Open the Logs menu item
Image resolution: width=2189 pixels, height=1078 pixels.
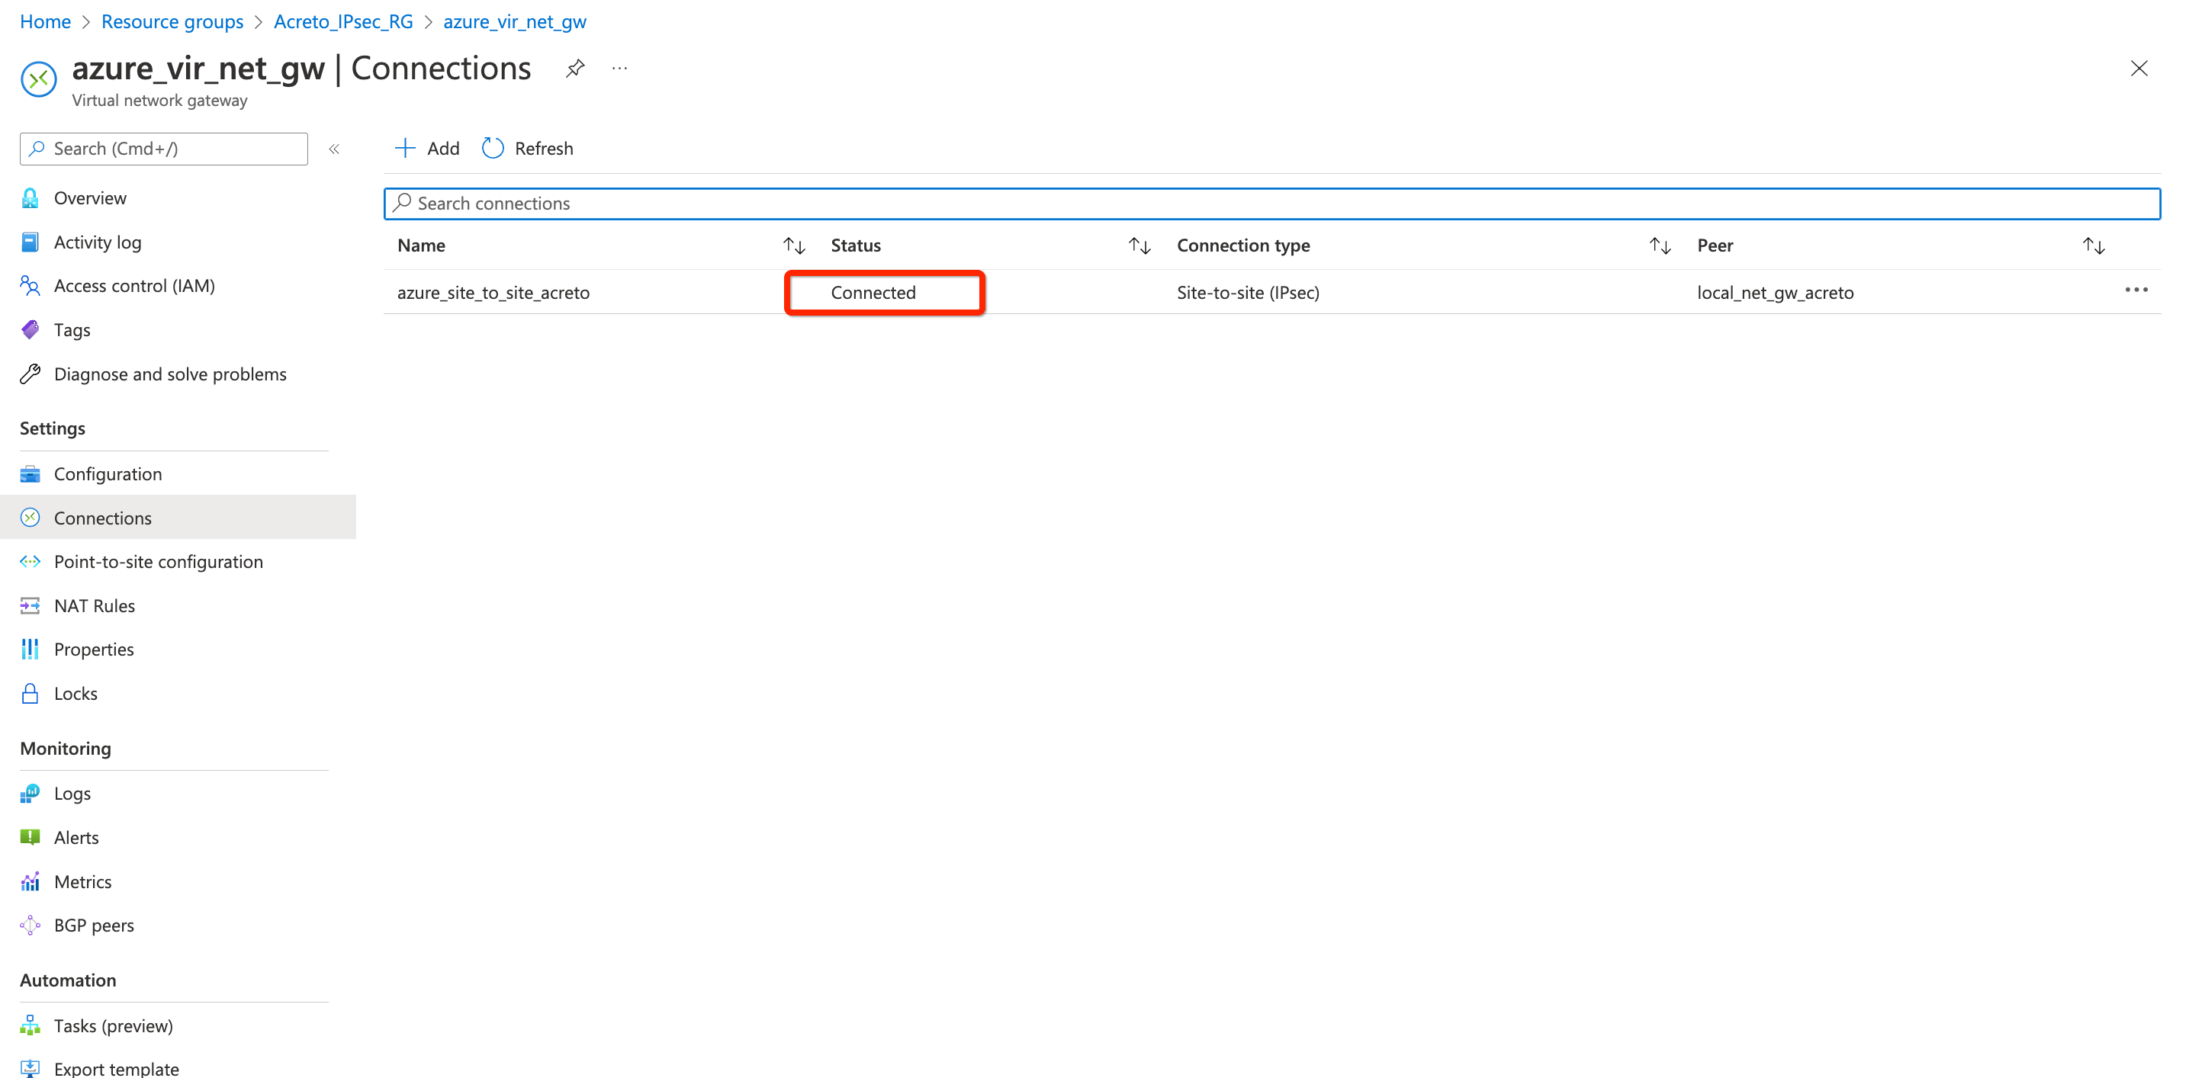(72, 794)
